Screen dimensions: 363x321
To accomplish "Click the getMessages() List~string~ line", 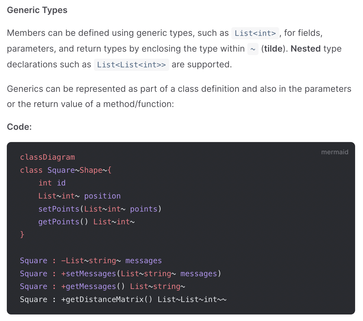I will point(102,286).
